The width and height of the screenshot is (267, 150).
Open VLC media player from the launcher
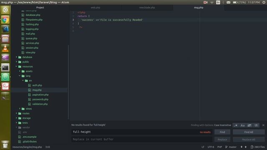point(5,48)
